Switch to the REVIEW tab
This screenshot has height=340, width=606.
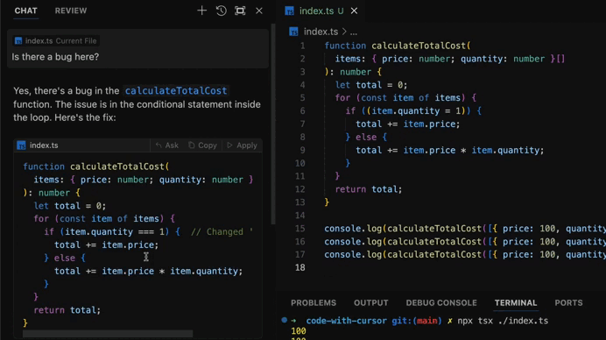pos(71,11)
